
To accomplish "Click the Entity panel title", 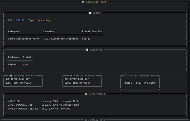I will (x=97, y=13).
